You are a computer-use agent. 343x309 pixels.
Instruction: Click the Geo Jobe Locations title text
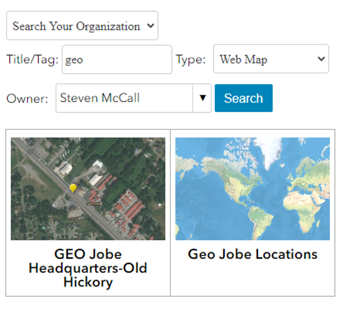coord(253,254)
